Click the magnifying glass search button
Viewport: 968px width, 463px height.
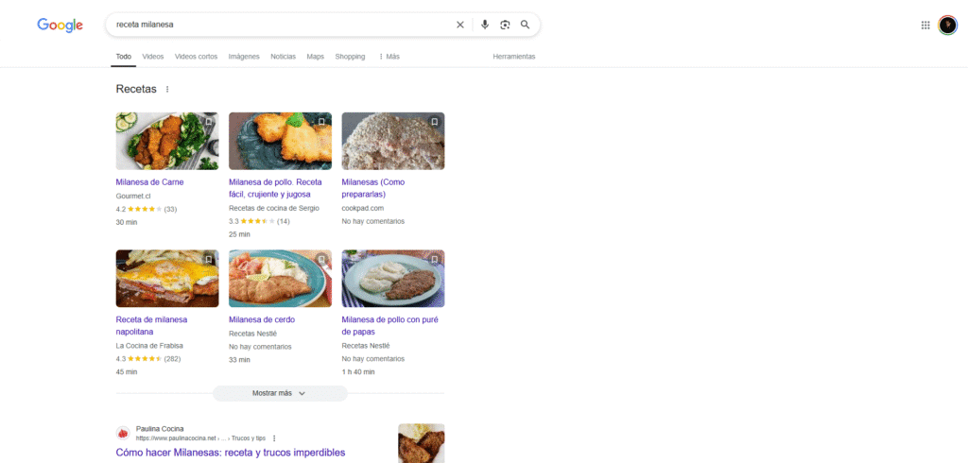[525, 25]
